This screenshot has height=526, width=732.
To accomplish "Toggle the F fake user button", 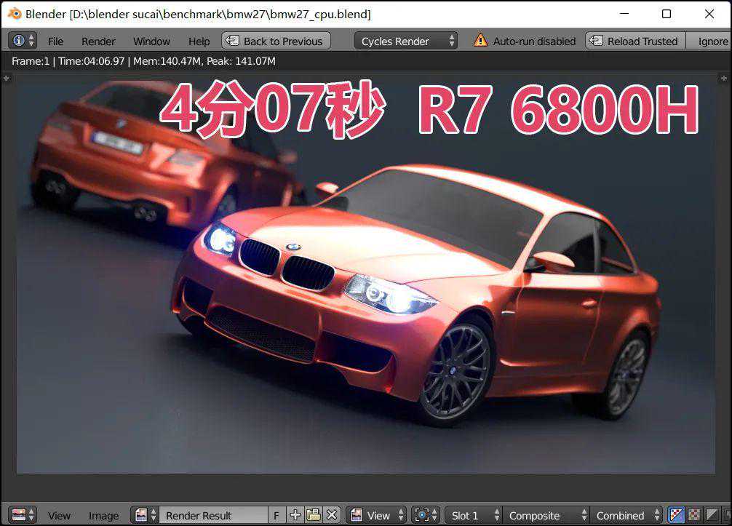I will 277,515.
